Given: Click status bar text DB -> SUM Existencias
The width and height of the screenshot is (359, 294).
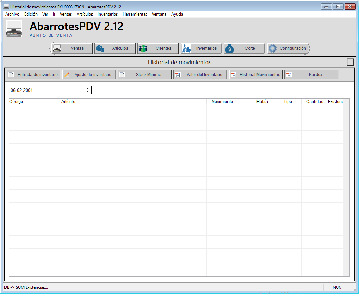Looking at the screenshot, I should (26, 287).
